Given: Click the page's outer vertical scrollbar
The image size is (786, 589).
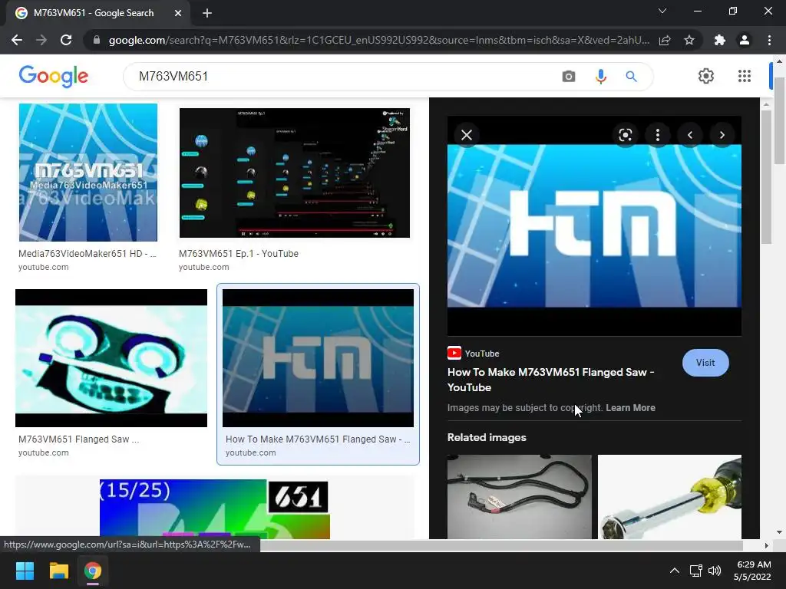Looking at the screenshot, I should pos(780,120).
